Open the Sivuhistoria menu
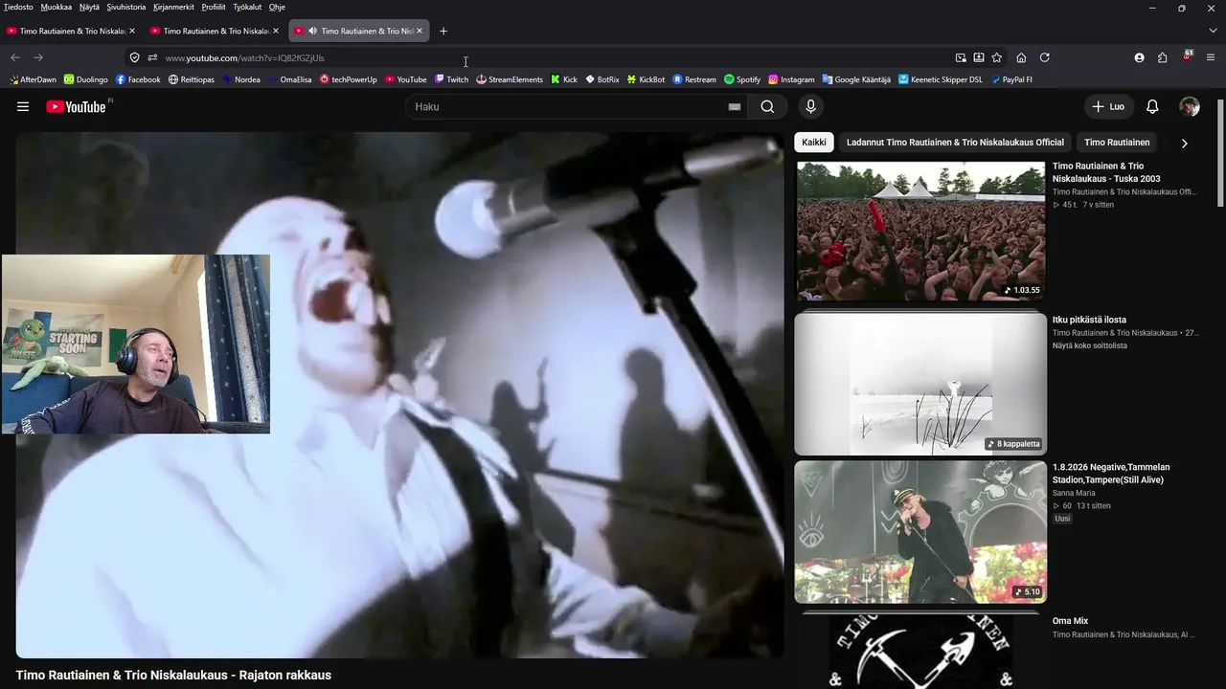This screenshot has width=1226, height=689. (x=126, y=7)
